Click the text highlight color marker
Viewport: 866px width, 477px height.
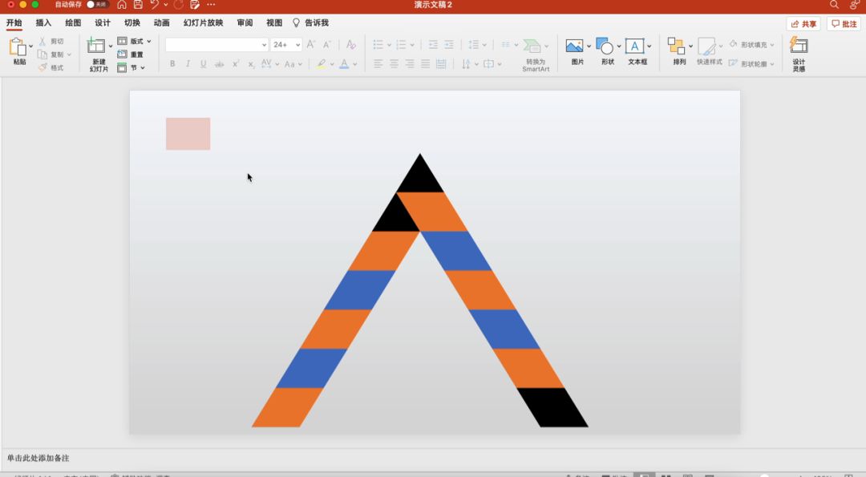tap(321, 64)
